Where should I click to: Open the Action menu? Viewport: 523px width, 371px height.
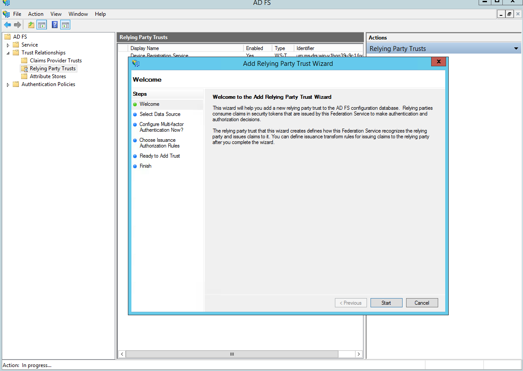(36, 14)
